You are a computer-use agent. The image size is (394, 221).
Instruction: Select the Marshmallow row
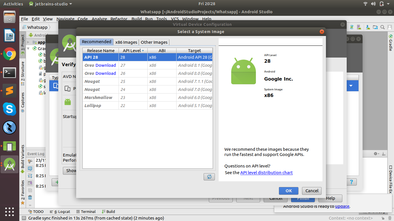coord(148,98)
